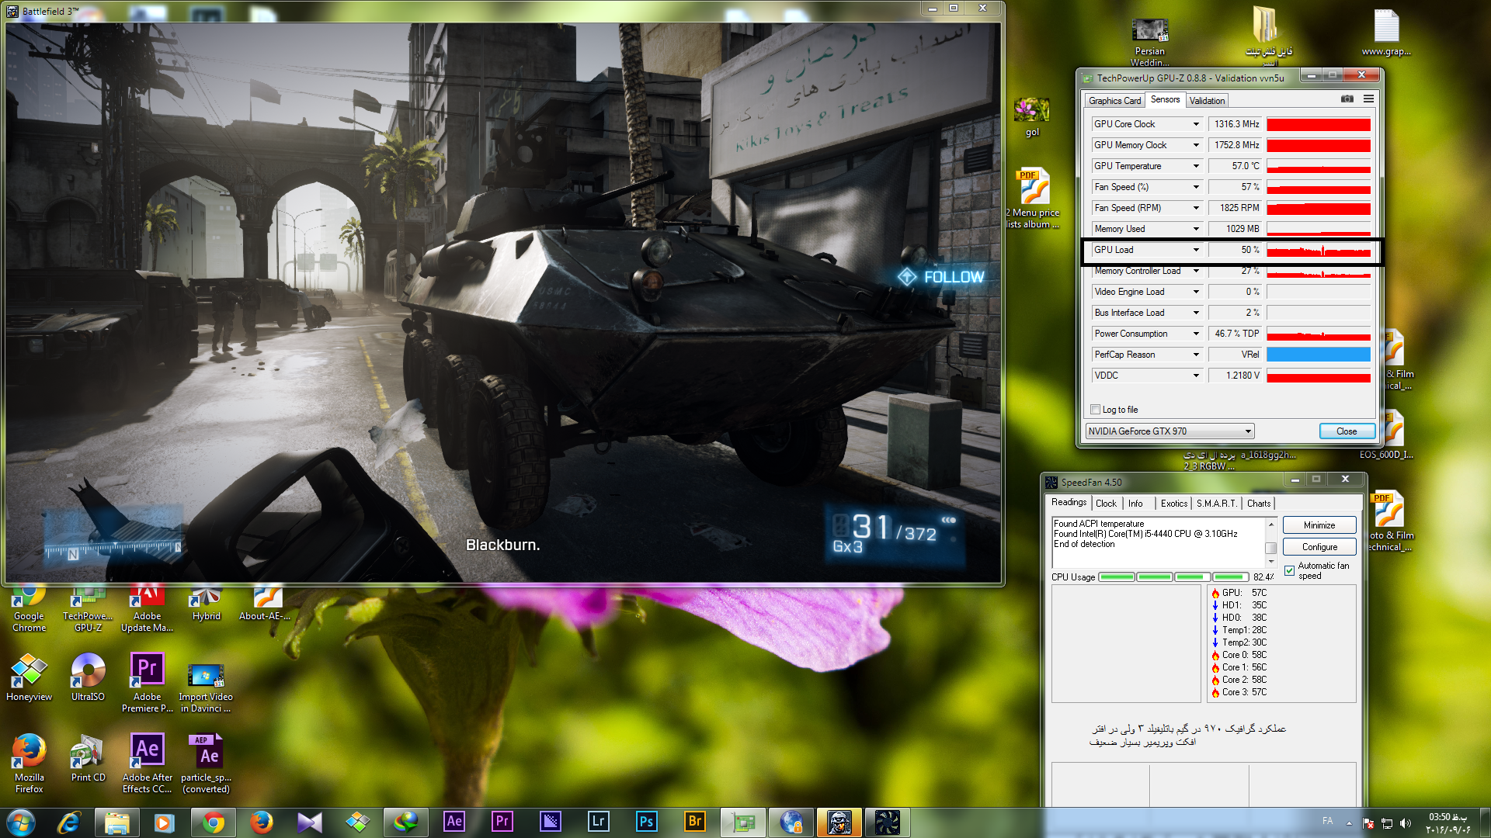This screenshot has width=1491, height=838.
Task: Select particle_sp (converted) AEP file
Action: [206, 764]
